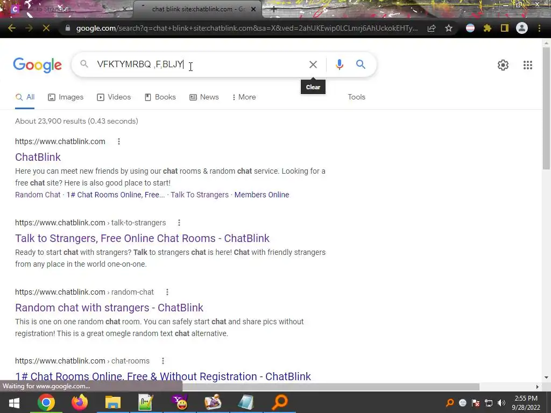This screenshot has width=551, height=413.
Task: Expand the More search filters menu
Action: (x=244, y=97)
